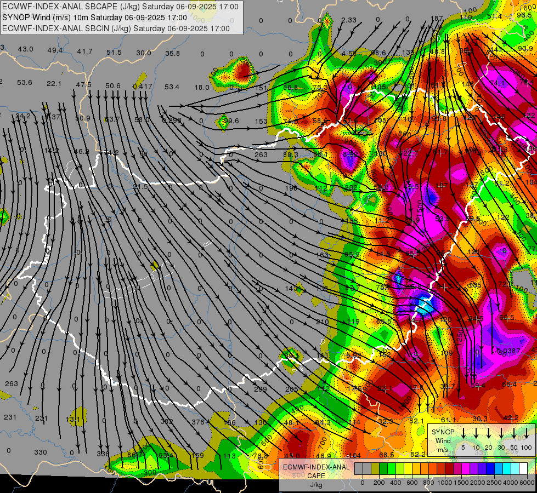Click the 50 m/s wind arrow in legend
Image resolution: width=537 pixels, height=493 pixels.
(514, 433)
